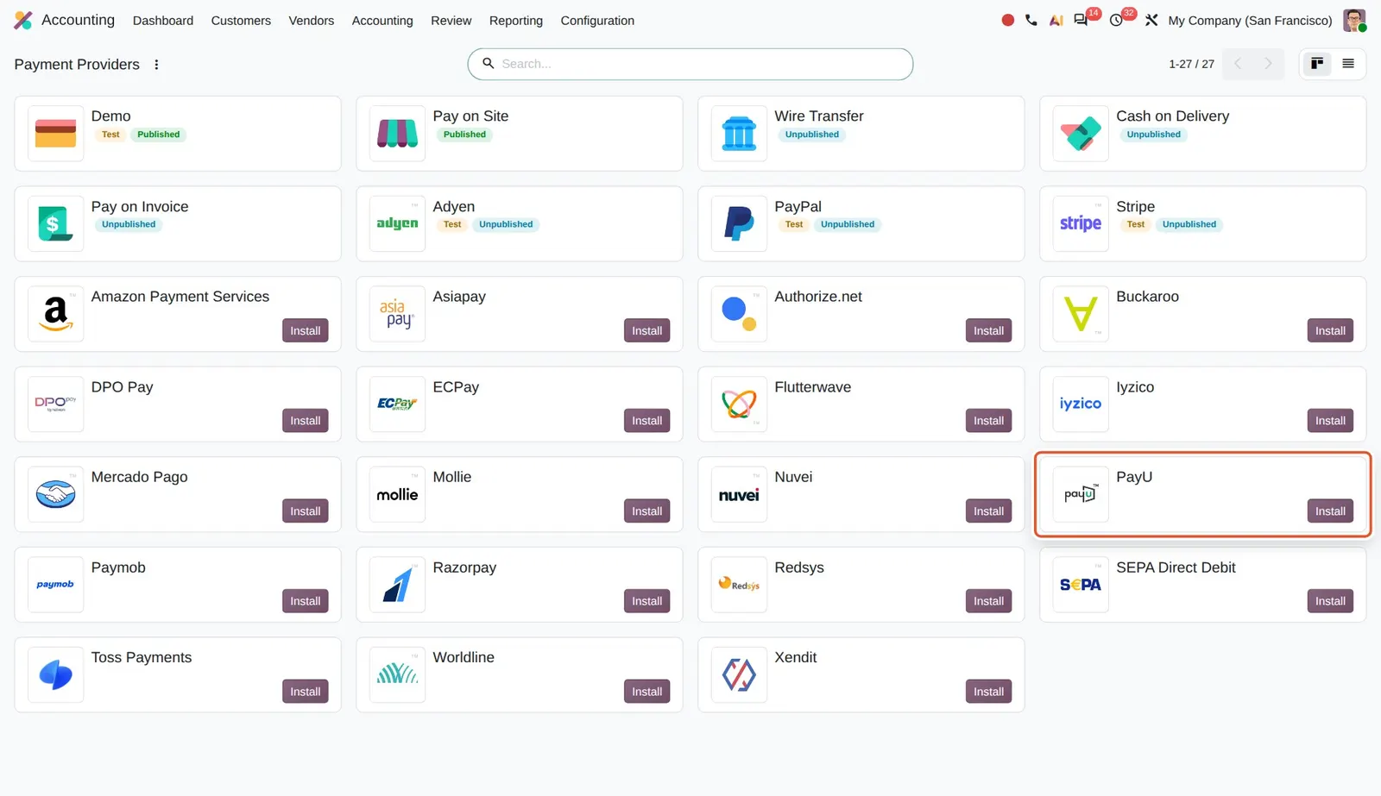This screenshot has width=1381, height=796.
Task: Open the phone call icon
Action: pos(1031,20)
